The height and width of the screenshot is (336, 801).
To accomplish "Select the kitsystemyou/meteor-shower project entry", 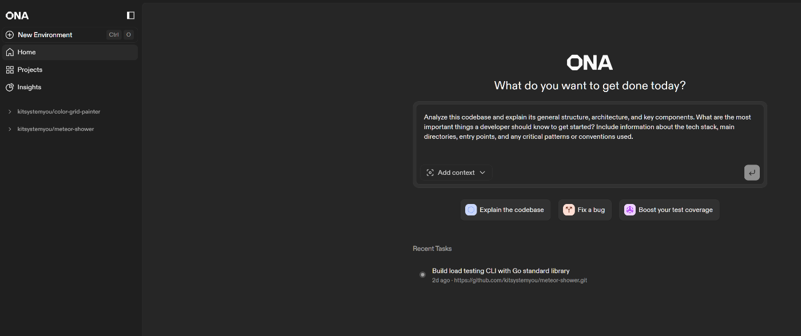I will point(55,129).
